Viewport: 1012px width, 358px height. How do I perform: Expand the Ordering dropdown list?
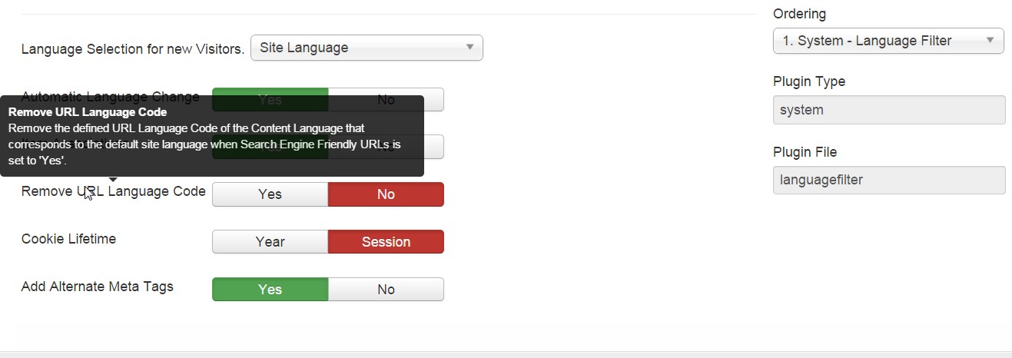tap(888, 41)
